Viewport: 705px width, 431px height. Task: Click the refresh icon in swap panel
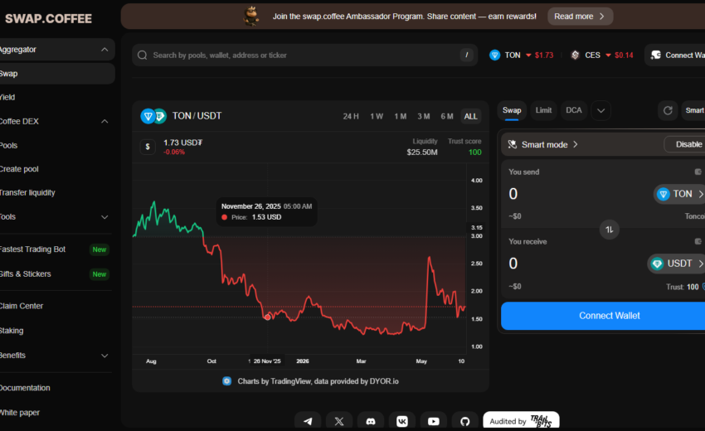click(x=668, y=110)
